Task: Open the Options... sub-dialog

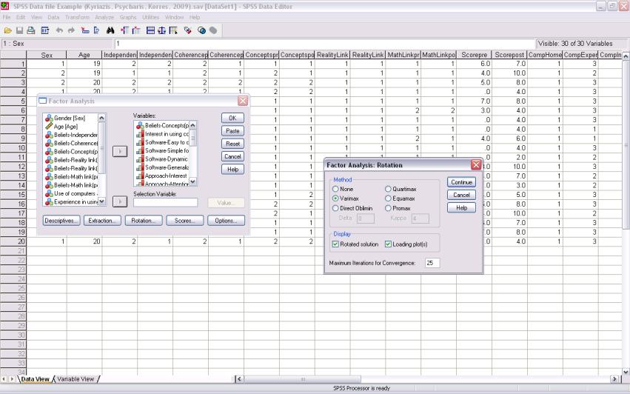Action: (x=227, y=220)
